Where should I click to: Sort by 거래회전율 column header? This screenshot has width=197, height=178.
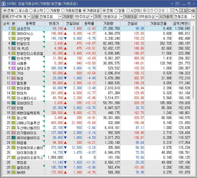tap(158, 23)
